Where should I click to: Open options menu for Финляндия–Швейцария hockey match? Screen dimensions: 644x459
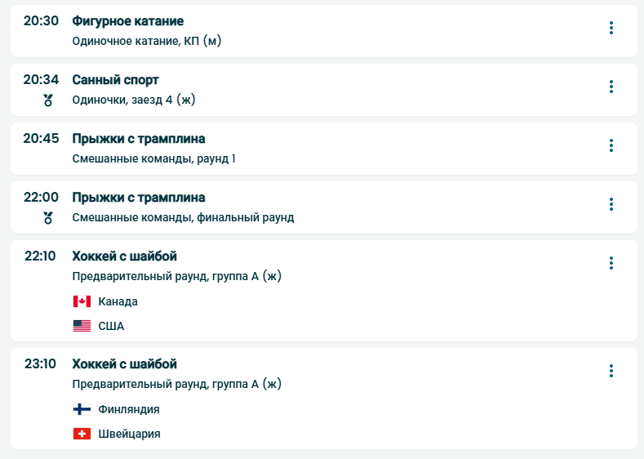(611, 372)
